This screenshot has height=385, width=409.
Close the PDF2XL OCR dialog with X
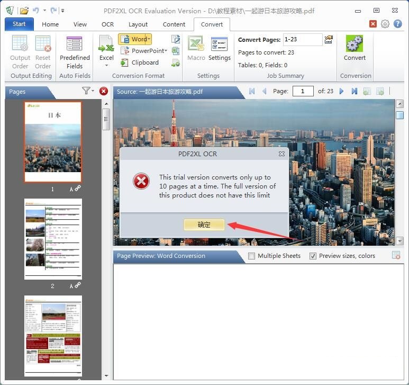pos(281,154)
